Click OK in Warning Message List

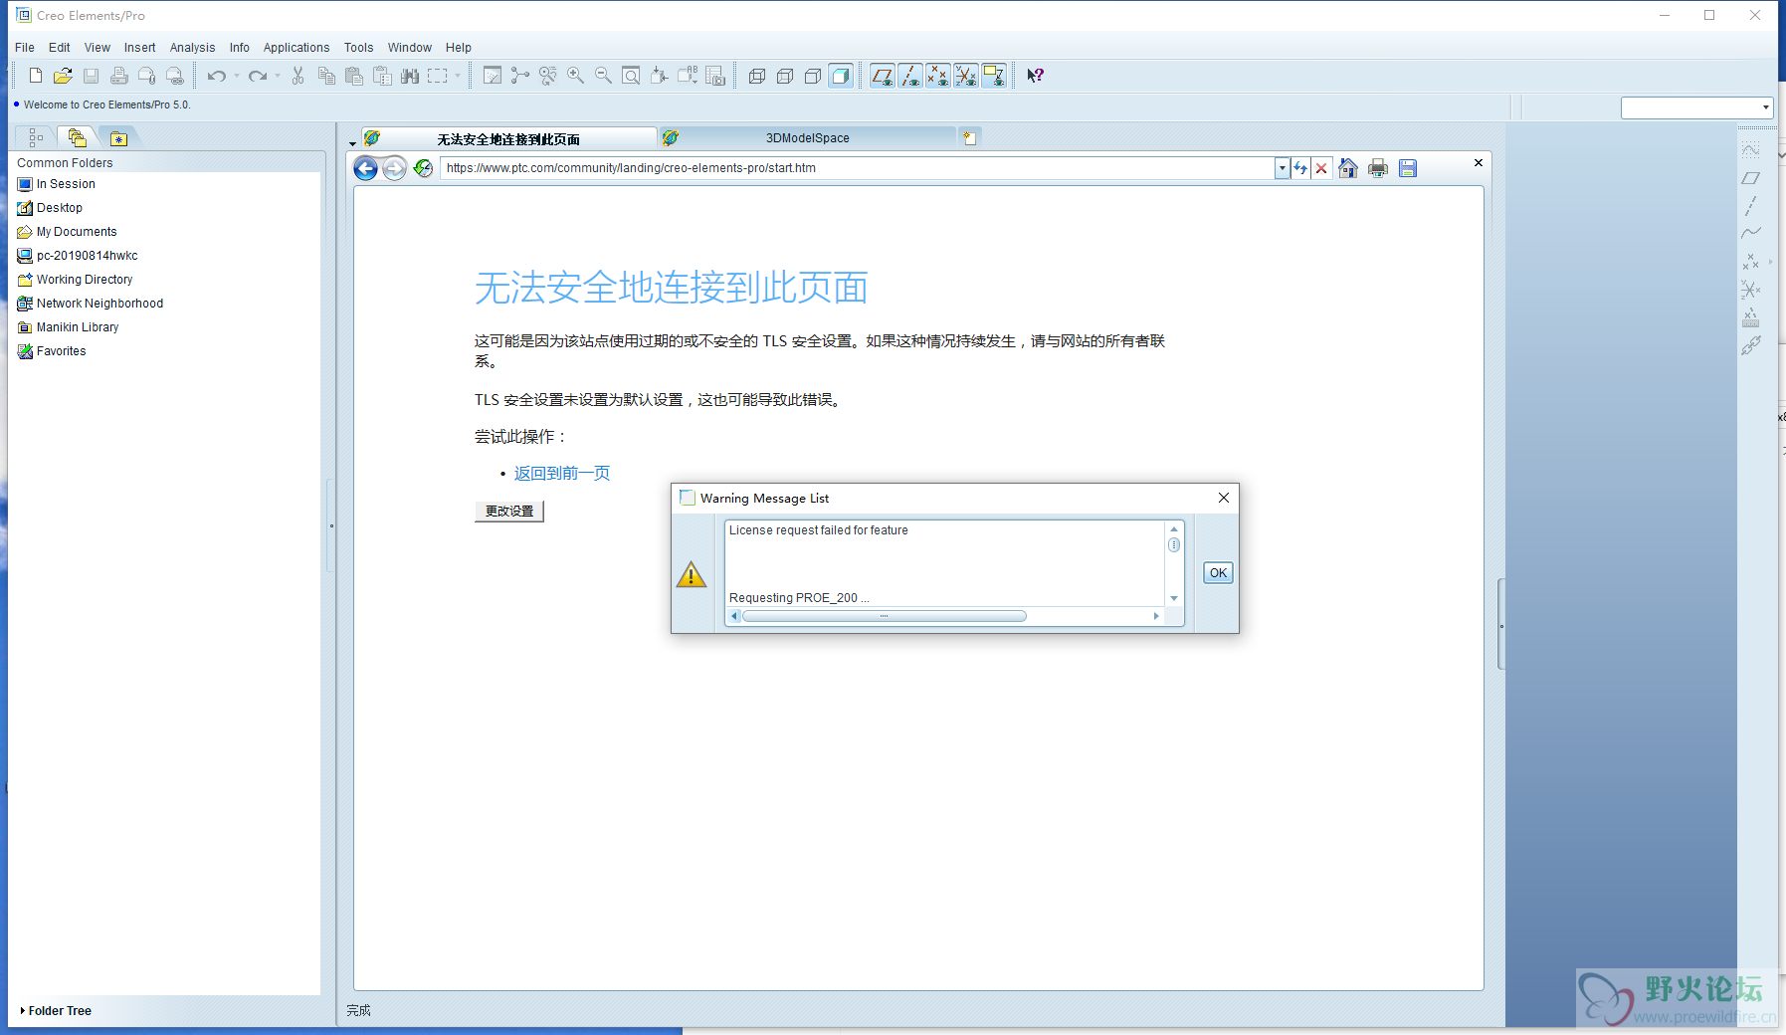[1218, 573]
